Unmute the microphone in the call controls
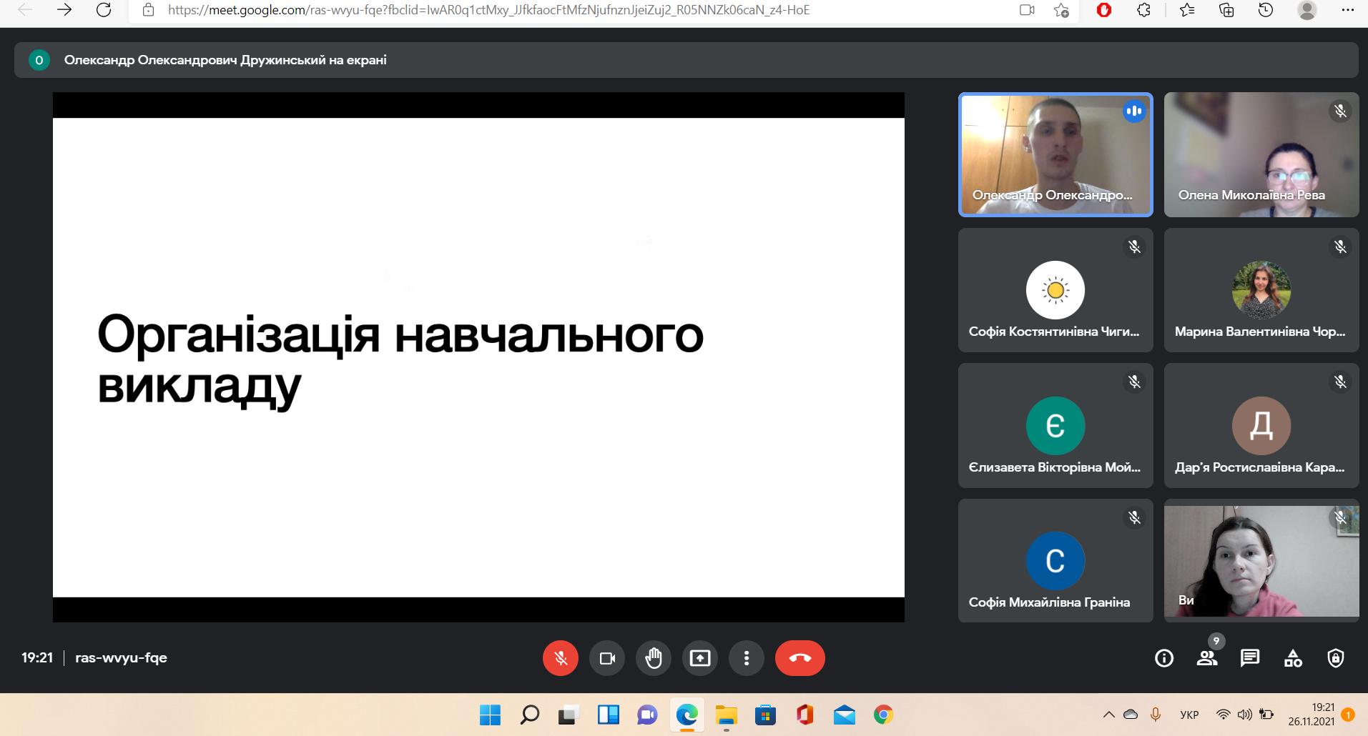This screenshot has height=736, width=1368. [560, 658]
